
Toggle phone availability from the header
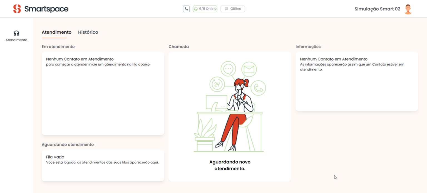pos(186,9)
